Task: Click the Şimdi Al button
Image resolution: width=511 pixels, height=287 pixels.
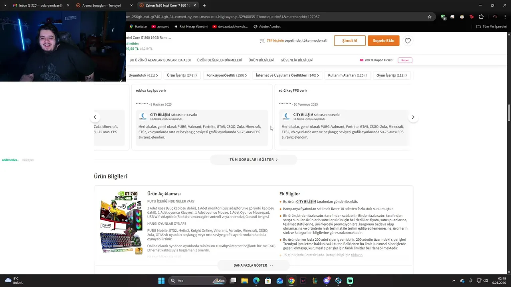Action: tap(350, 41)
